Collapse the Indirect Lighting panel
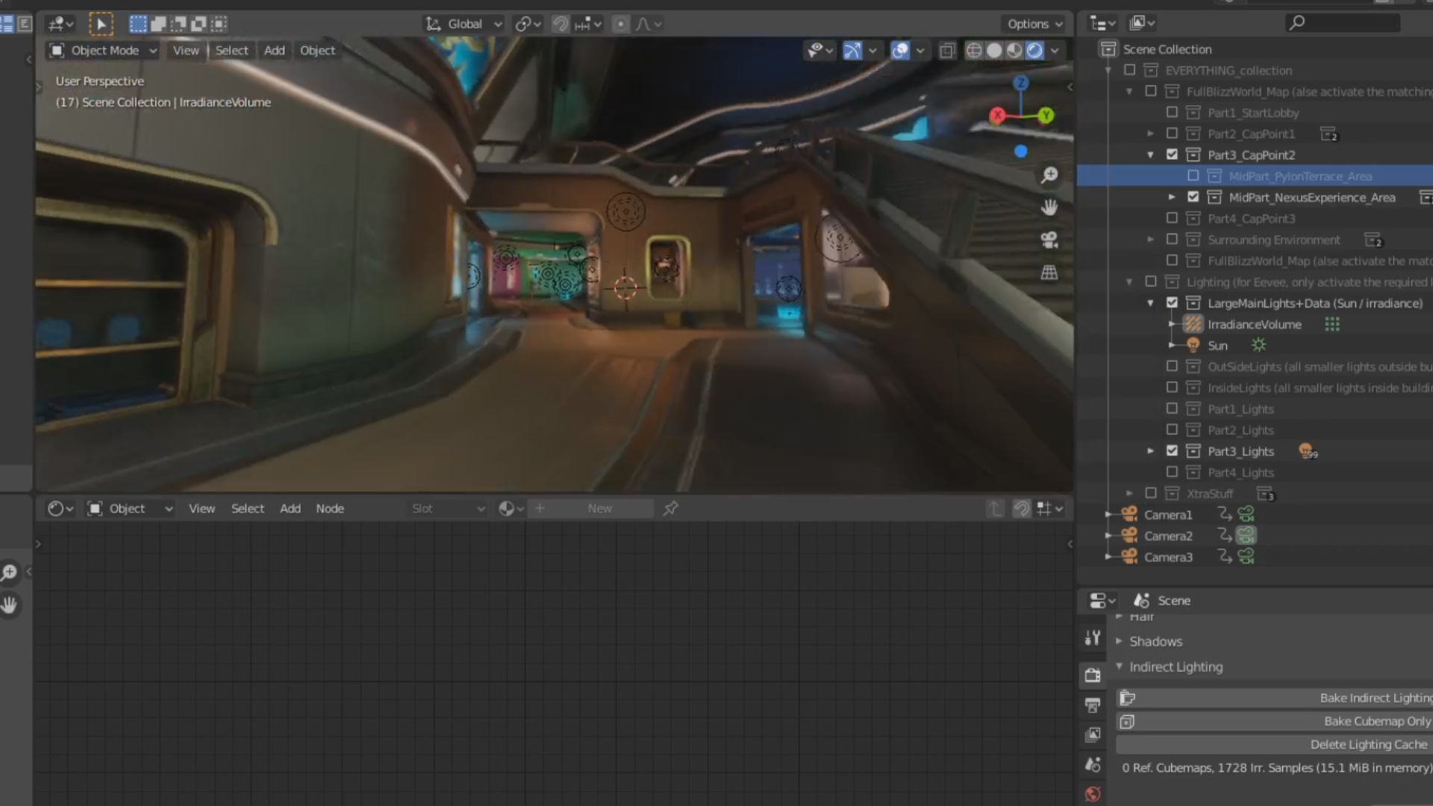Screen dimensions: 1433x806 click(1176, 666)
